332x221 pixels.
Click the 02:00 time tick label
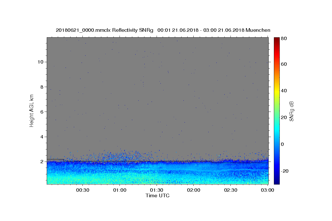(x=194, y=190)
